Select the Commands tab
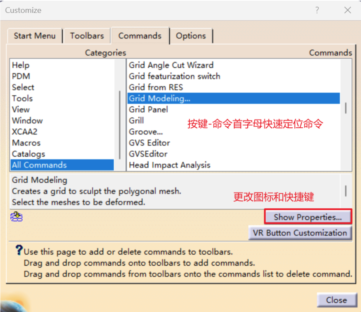This screenshot has height=312, width=361. click(x=140, y=36)
